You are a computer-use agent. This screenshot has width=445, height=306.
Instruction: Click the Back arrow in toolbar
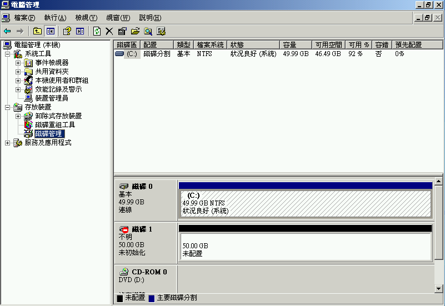point(7,31)
